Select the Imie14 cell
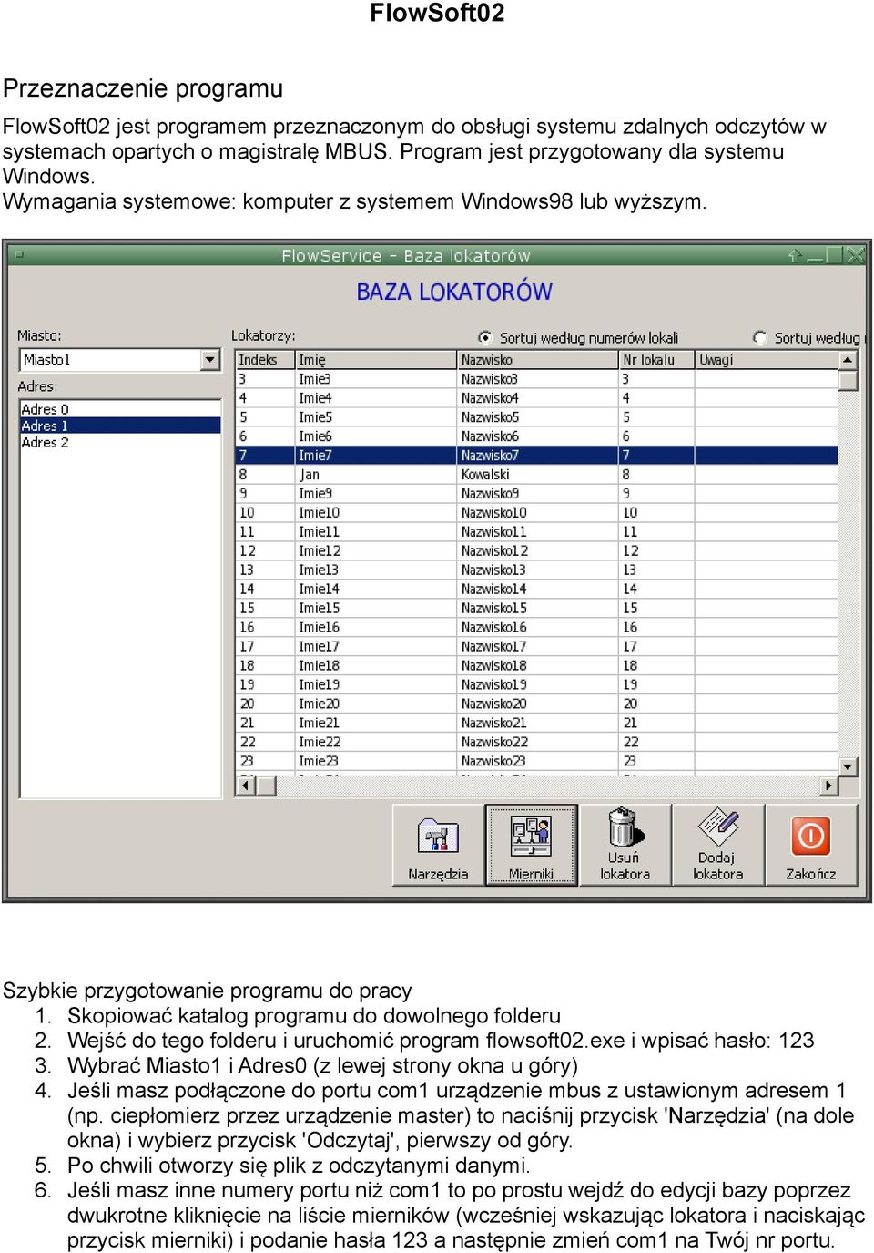The height and width of the screenshot is (1253, 874). (x=375, y=589)
